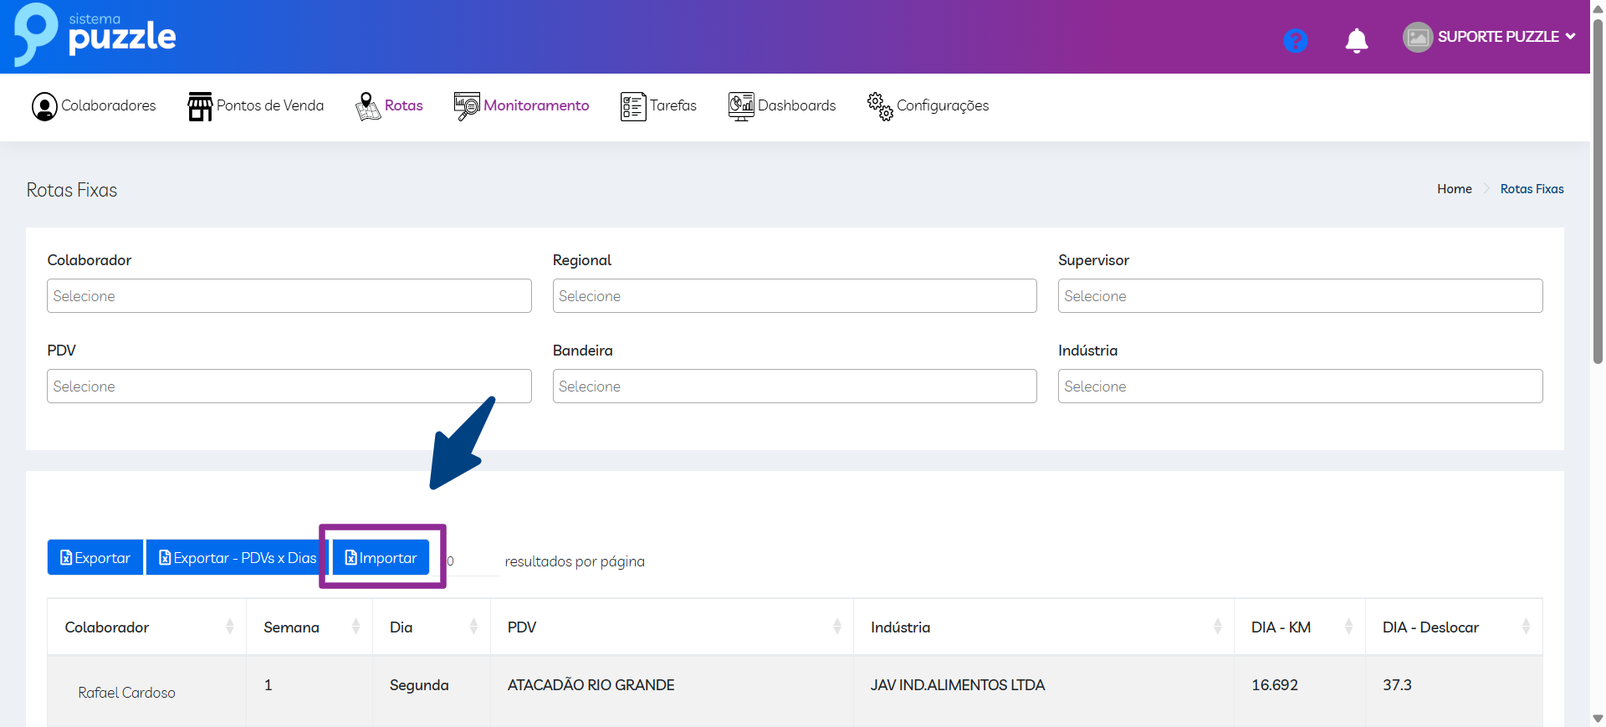The image size is (1606, 727).
Task: Click the Dashboards monitor icon
Action: pyautogui.click(x=740, y=106)
